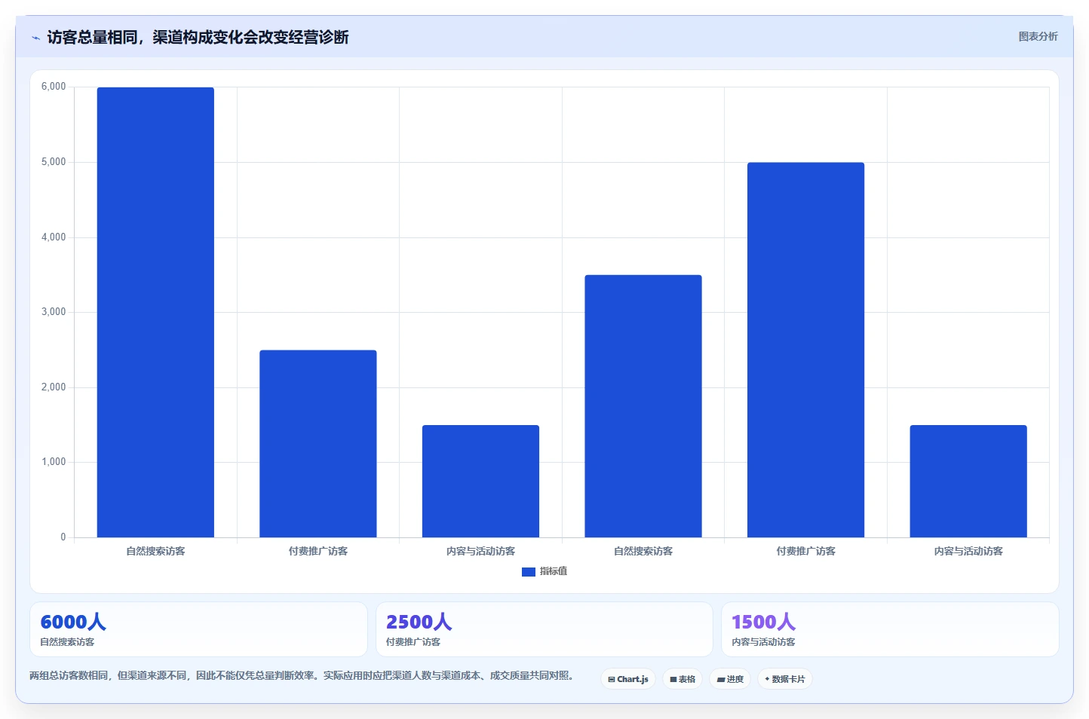Click the 2500人 付费推广访客 data card
This screenshot has height=719, width=1089.
544,629
